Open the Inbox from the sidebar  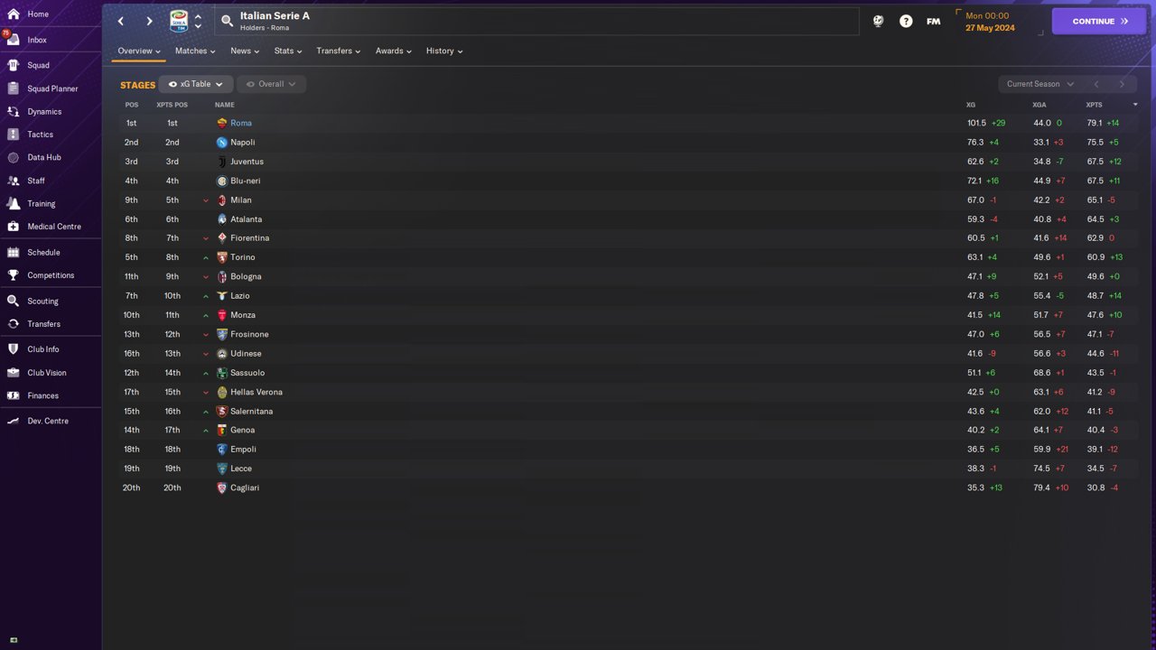(37, 40)
